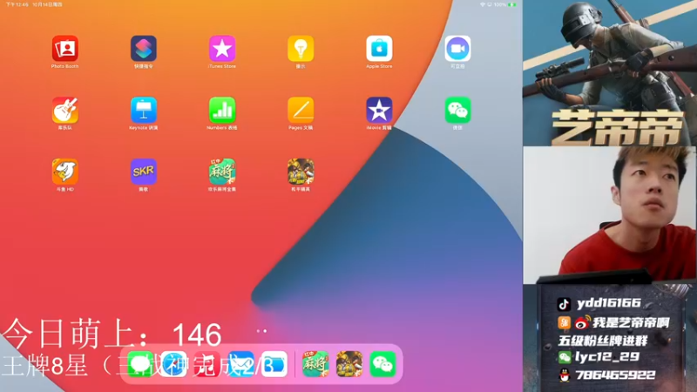Launch the Pages app
Image resolution: width=697 pixels, height=392 pixels.
(x=301, y=110)
